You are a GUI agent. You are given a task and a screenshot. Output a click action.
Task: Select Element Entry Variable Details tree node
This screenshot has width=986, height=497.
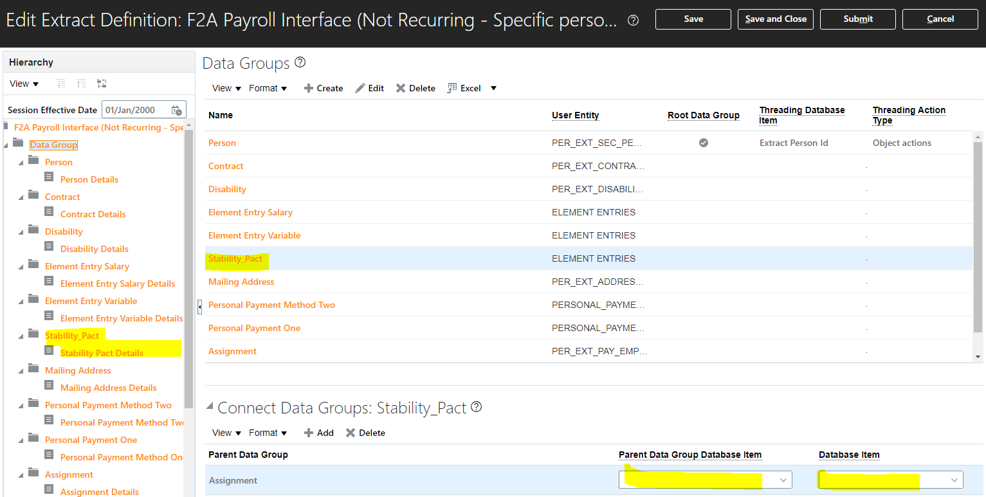point(122,318)
